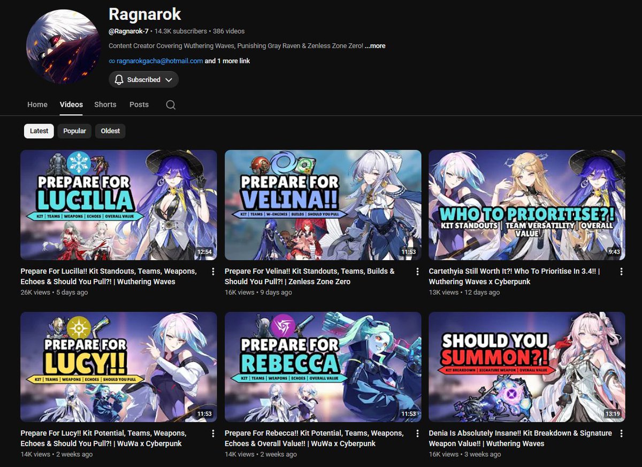Open more options for Denia Is Absolutely Insane video

click(x=621, y=433)
